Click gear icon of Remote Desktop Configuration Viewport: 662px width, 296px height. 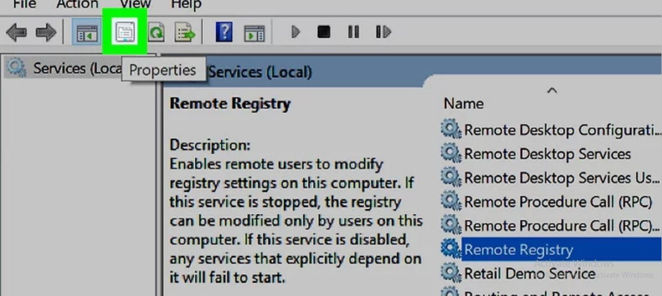(450, 130)
